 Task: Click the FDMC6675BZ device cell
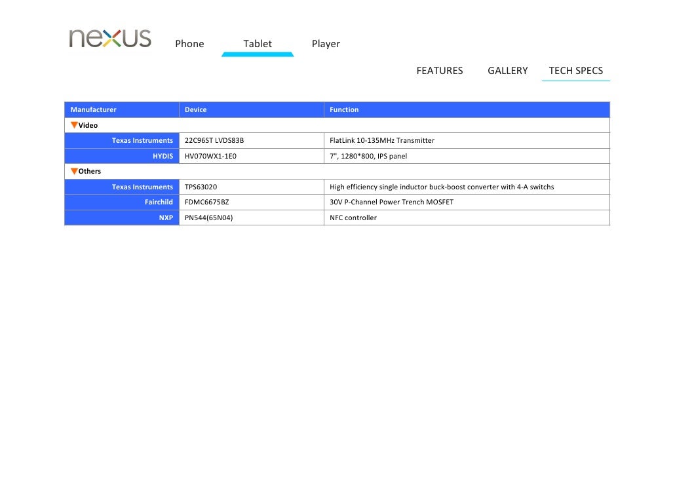click(x=252, y=202)
